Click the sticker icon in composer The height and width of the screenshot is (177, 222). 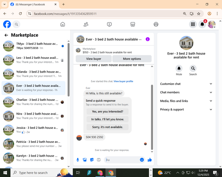pos(92,160)
